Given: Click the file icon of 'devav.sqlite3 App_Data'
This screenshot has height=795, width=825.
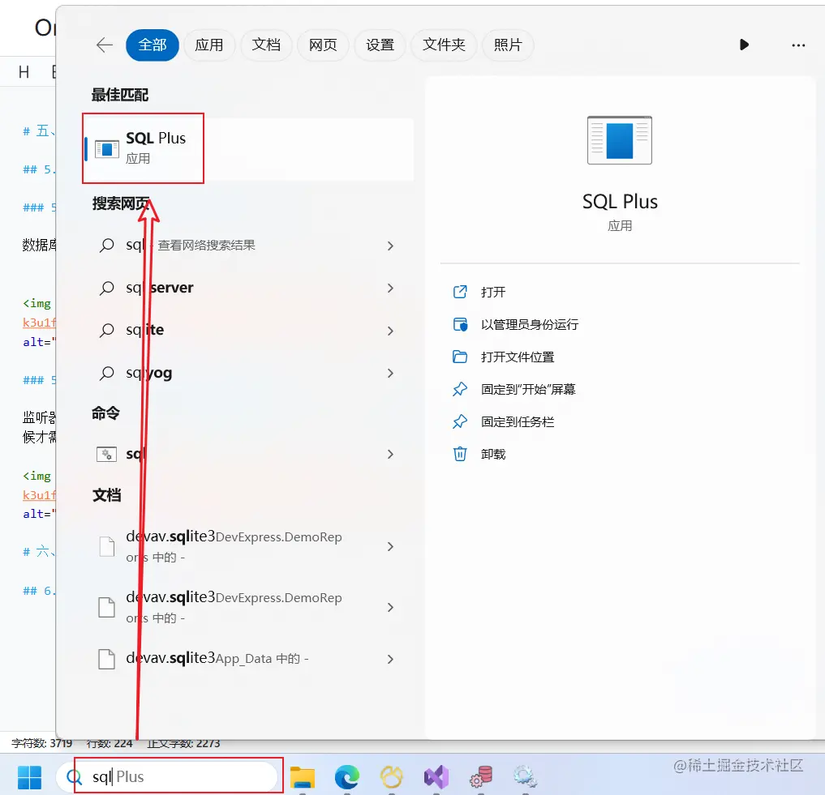Looking at the screenshot, I should tap(107, 660).
